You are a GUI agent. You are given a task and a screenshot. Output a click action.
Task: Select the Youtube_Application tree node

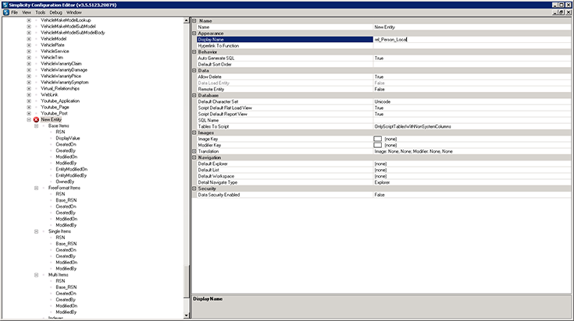[x=60, y=101]
